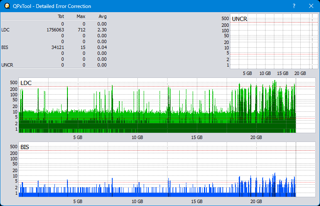320x206 pixels.
Task: Click the 15 GB label under the BIS graph
Action: click(x=197, y=201)
